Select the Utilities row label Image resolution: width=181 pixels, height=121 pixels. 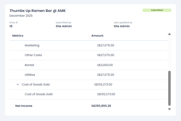pos(30,75)
